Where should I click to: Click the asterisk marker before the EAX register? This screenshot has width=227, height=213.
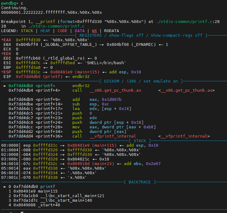(x=2, y=40)
